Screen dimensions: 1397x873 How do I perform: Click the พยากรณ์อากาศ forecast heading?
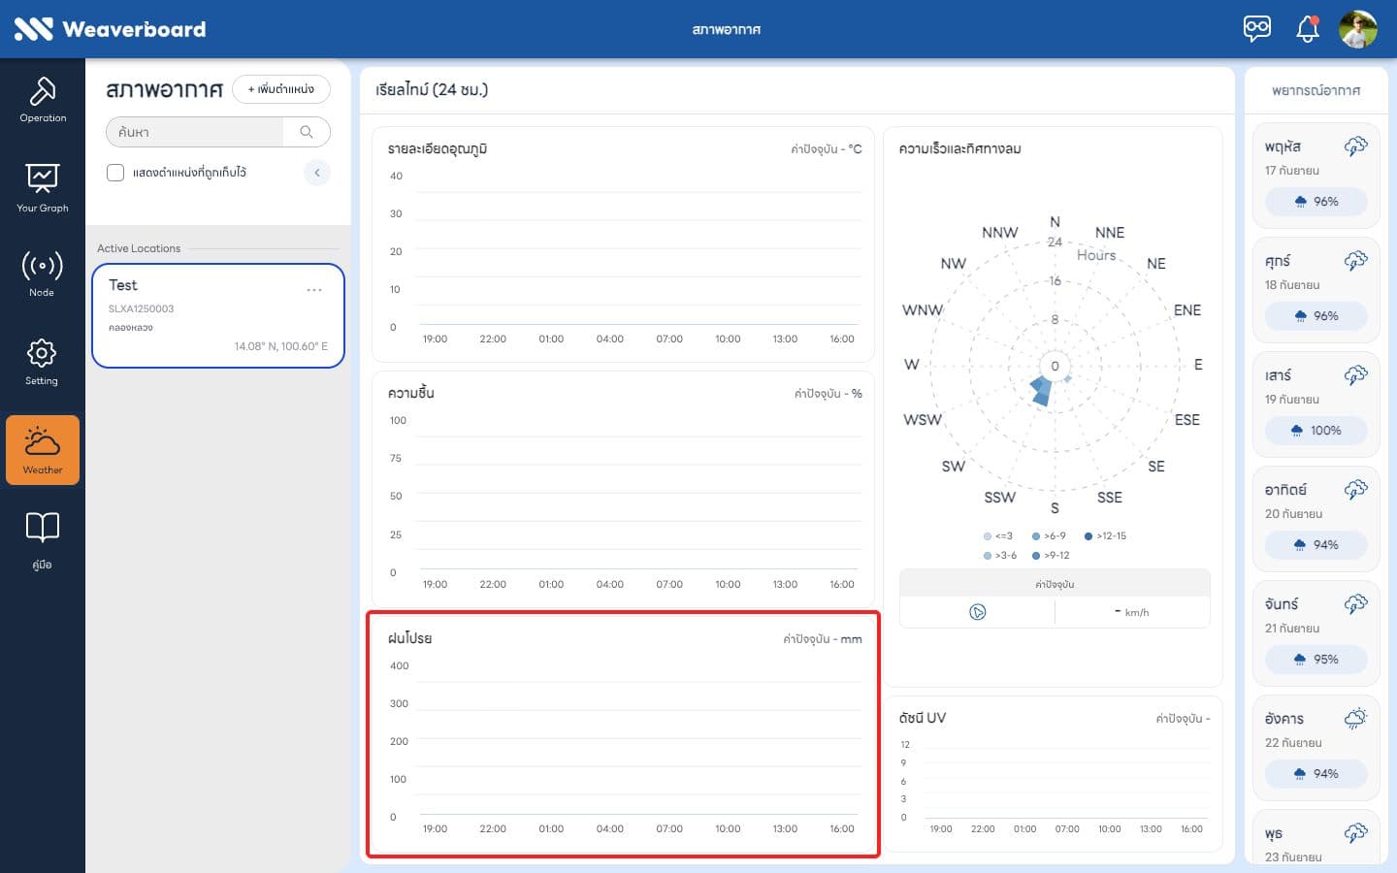pyautogui.click(x=1316, y=90)
